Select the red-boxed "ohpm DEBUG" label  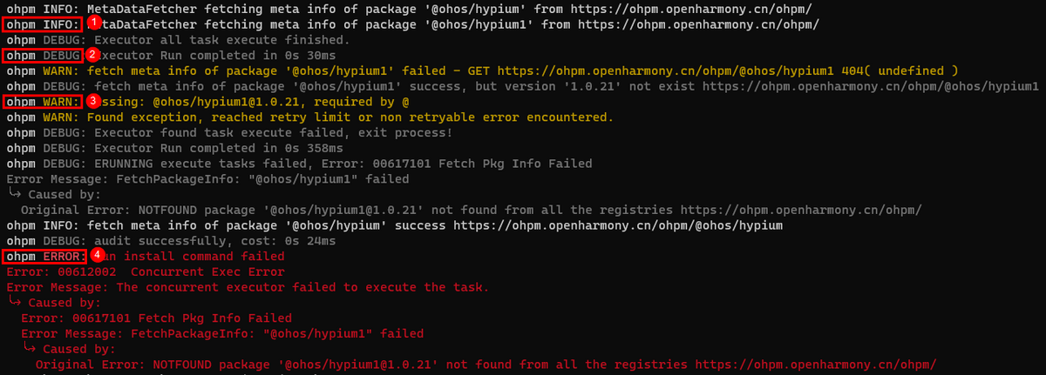click(43, 56)
